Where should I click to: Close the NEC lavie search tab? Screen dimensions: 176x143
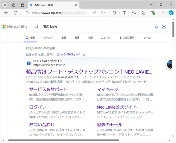point(76,5)
